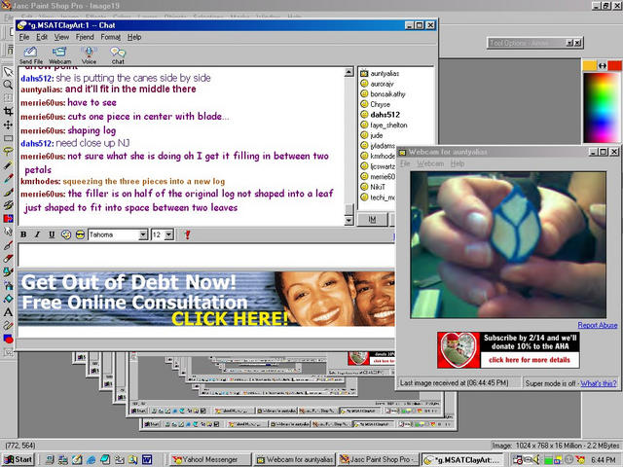Click the red exclamation buzz icon
This screenshot has width=623, height=467.
187,234
